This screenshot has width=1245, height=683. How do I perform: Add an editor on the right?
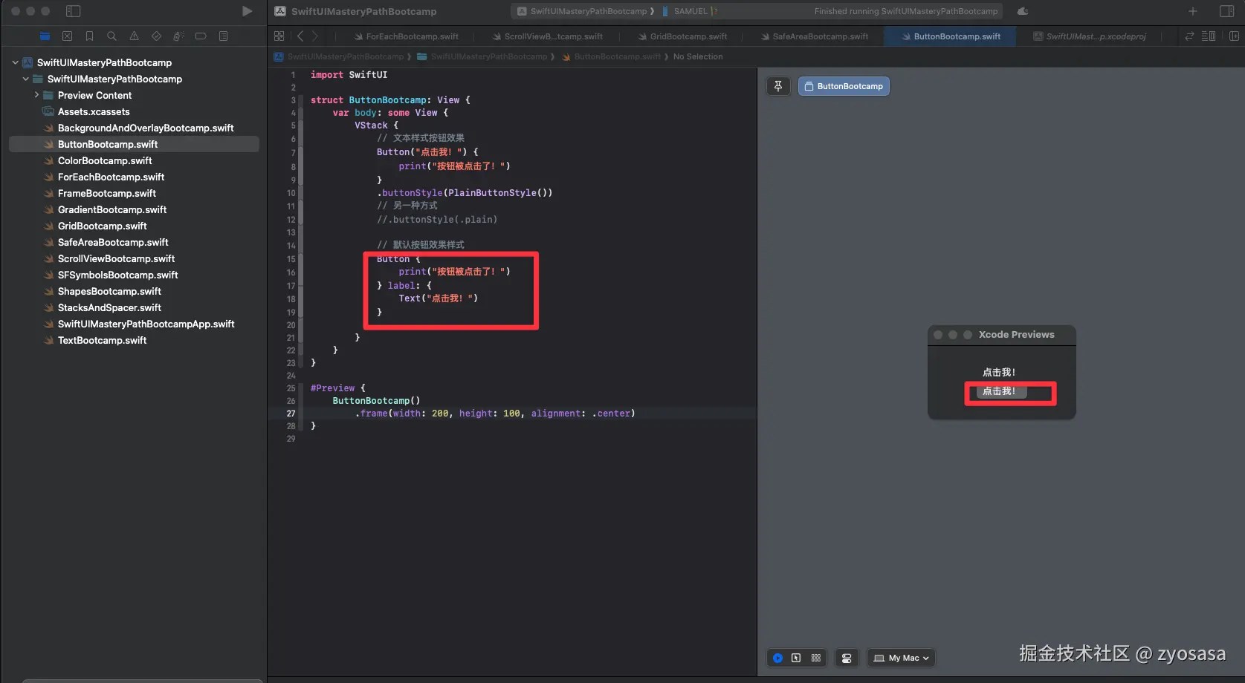(x=1234, y=36)
